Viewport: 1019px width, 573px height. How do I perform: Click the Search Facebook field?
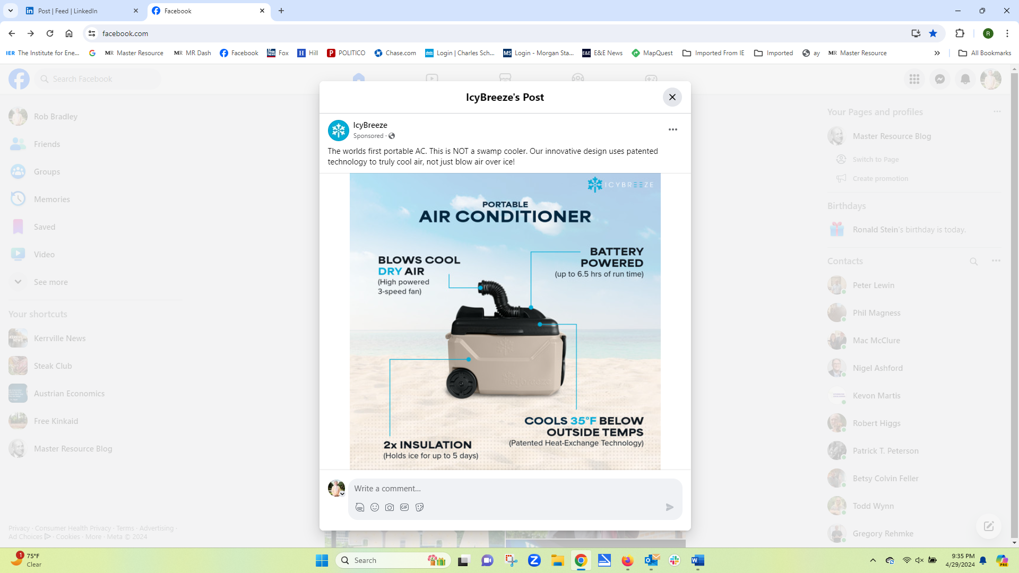[98, 79]
